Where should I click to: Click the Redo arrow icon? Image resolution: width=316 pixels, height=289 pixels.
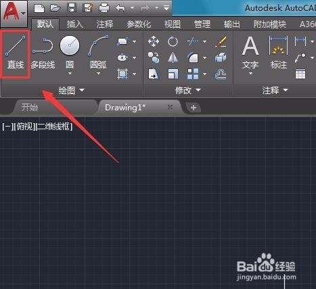(x=145, y=9)
